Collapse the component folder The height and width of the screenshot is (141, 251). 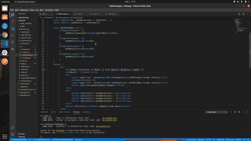(25, 49)
